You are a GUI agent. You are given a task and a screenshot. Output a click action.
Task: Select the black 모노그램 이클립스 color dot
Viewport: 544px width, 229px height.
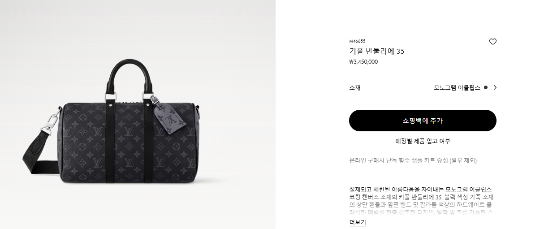pos(486,88)
